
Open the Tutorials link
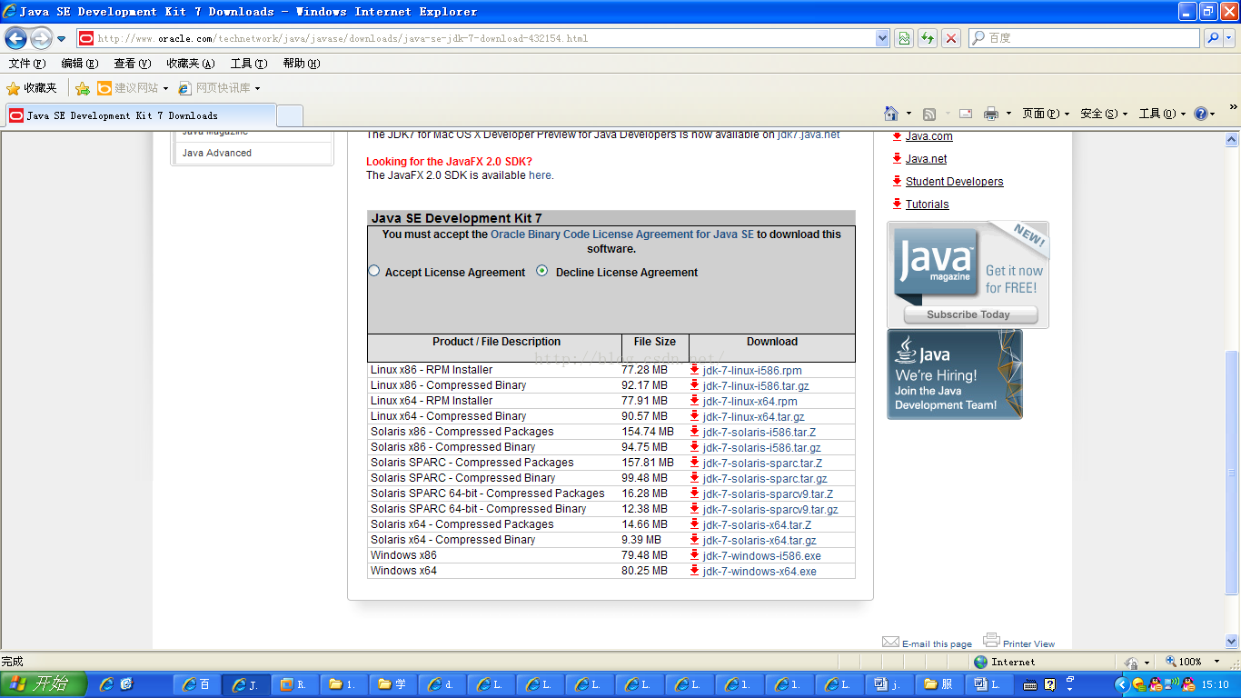click(x=927, y=204)
